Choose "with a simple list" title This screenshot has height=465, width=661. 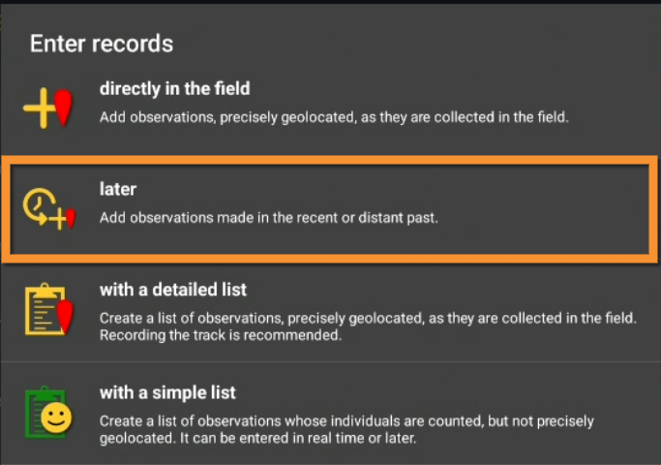167,392
